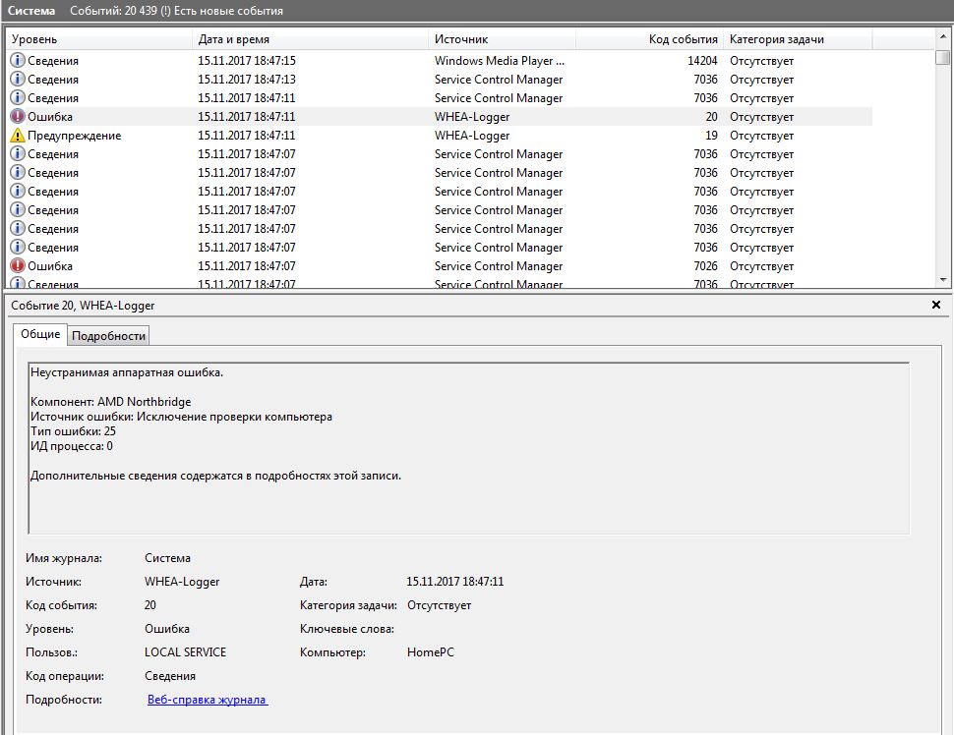The image size is (954, 735).
Task: Click the info icon of the 18:47:13 event
Action: pyautogui.click(x=18, y=79)
